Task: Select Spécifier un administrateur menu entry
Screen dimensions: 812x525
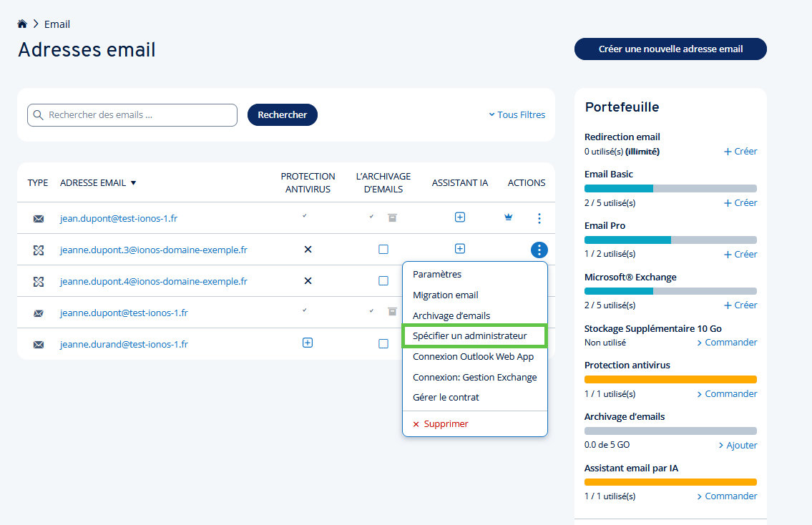Action: 470,336
